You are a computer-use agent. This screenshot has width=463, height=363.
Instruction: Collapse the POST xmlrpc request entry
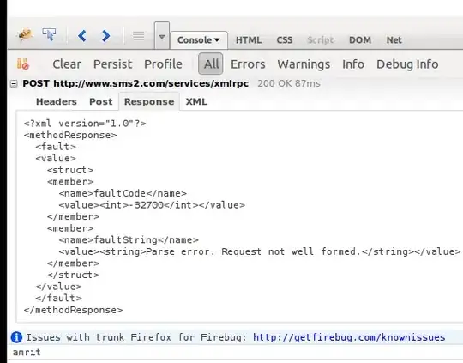[x=14, y=84]
